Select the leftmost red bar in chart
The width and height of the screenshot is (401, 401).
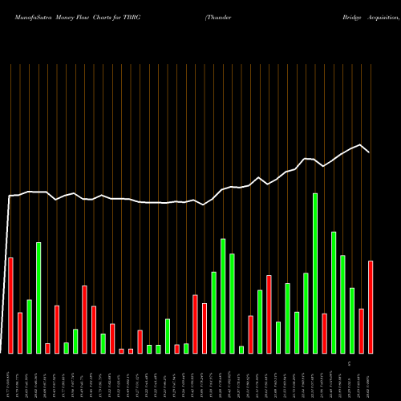10,306
